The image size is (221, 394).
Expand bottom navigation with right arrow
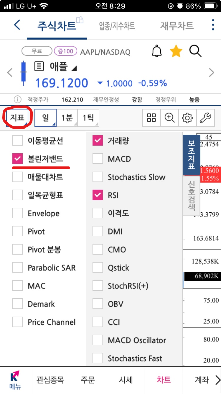pos(217,380)
